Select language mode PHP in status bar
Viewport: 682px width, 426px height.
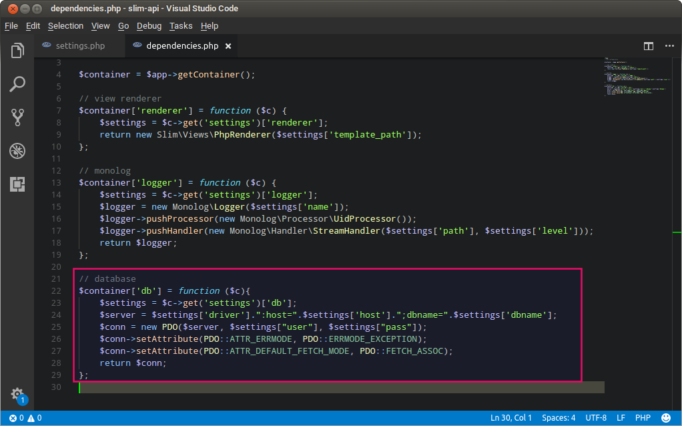(x=643, y=418)
